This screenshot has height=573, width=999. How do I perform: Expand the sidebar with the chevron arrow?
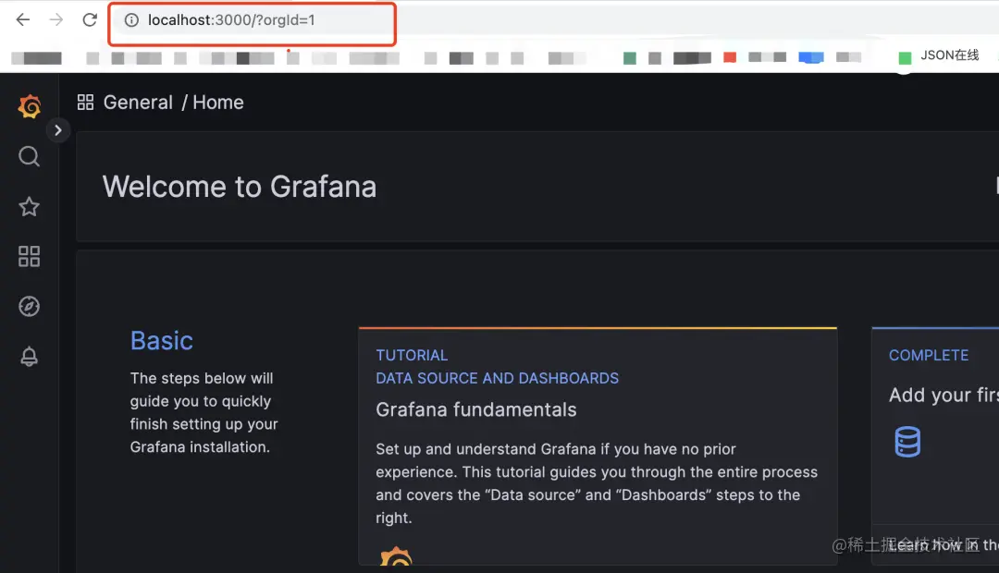pyautogui.click(x=58, y=130)
